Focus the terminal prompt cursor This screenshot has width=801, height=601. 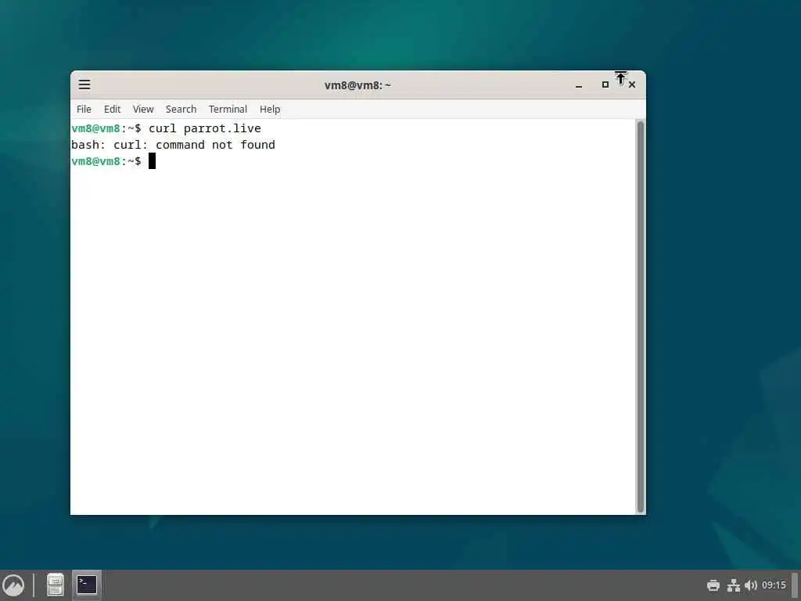tap(152, 161)
